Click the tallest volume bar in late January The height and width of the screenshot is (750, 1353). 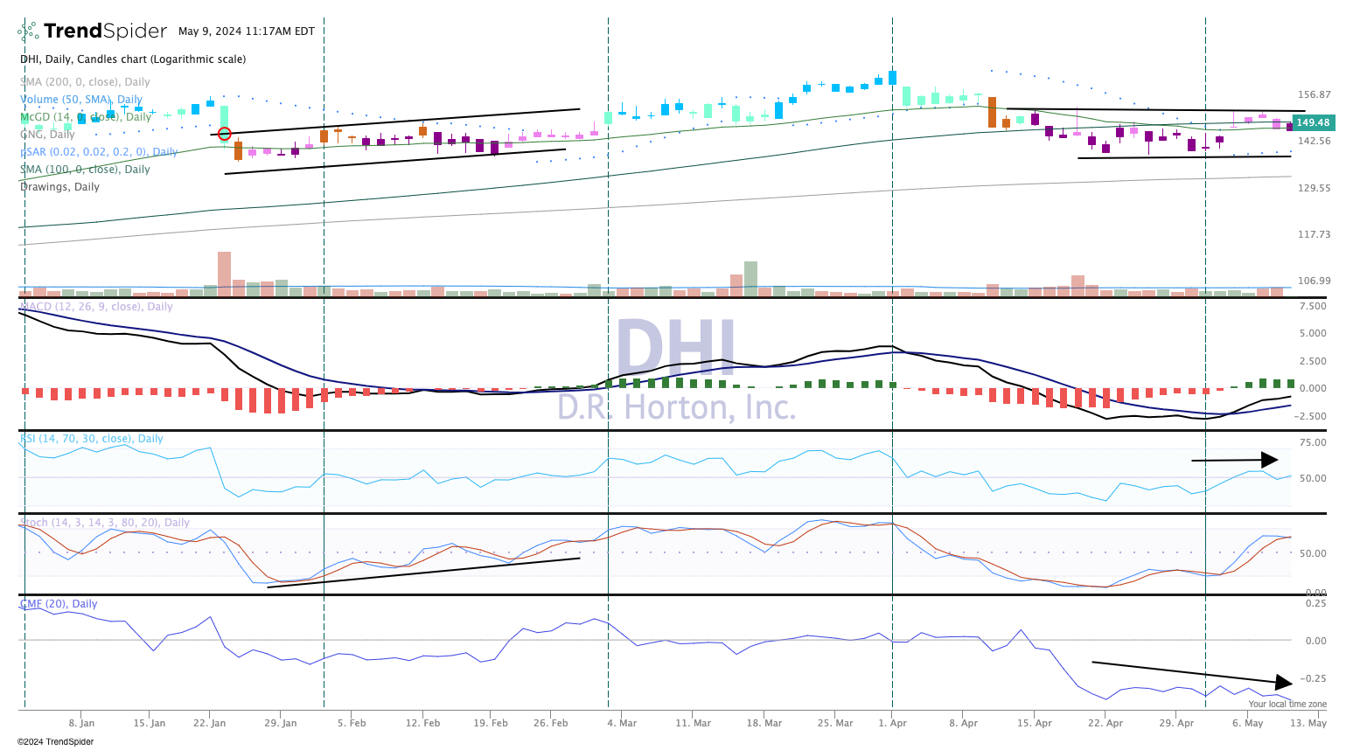tap(225, 274)
